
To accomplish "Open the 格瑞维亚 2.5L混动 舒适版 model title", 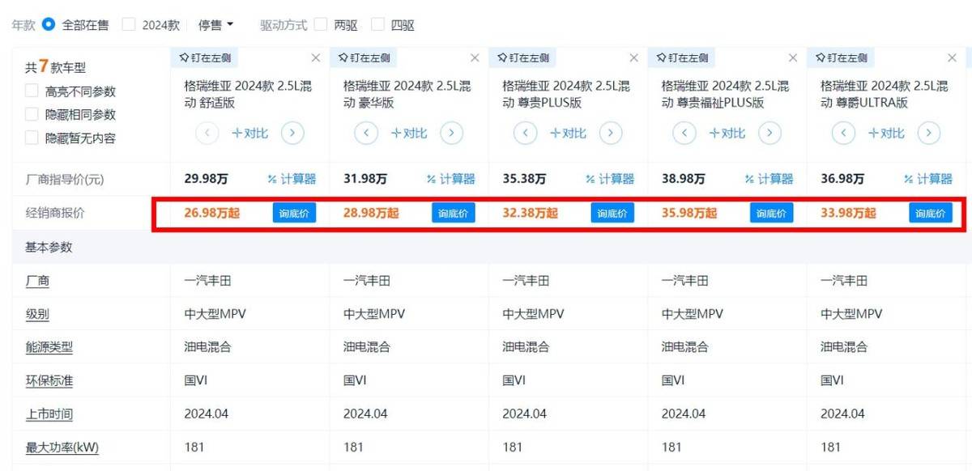I will [248, 94].
